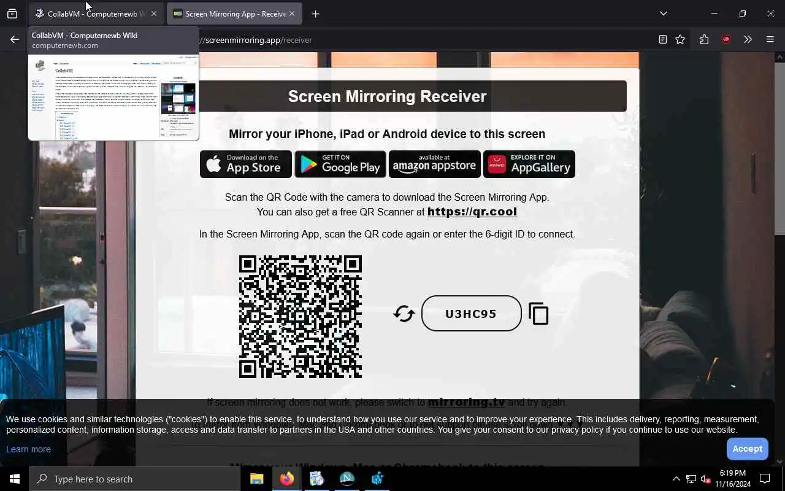Image resolution: width=785 pixels, height=491 pixels.
Task: Copy the ID to clipboard
Action: pos(538,314)
